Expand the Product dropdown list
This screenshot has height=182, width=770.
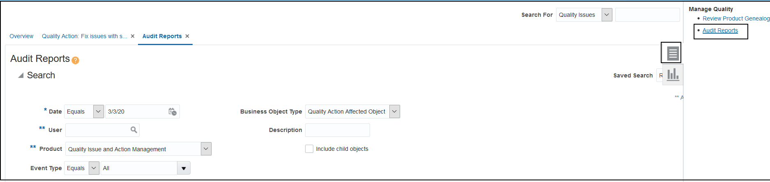(x=206, y=149)
